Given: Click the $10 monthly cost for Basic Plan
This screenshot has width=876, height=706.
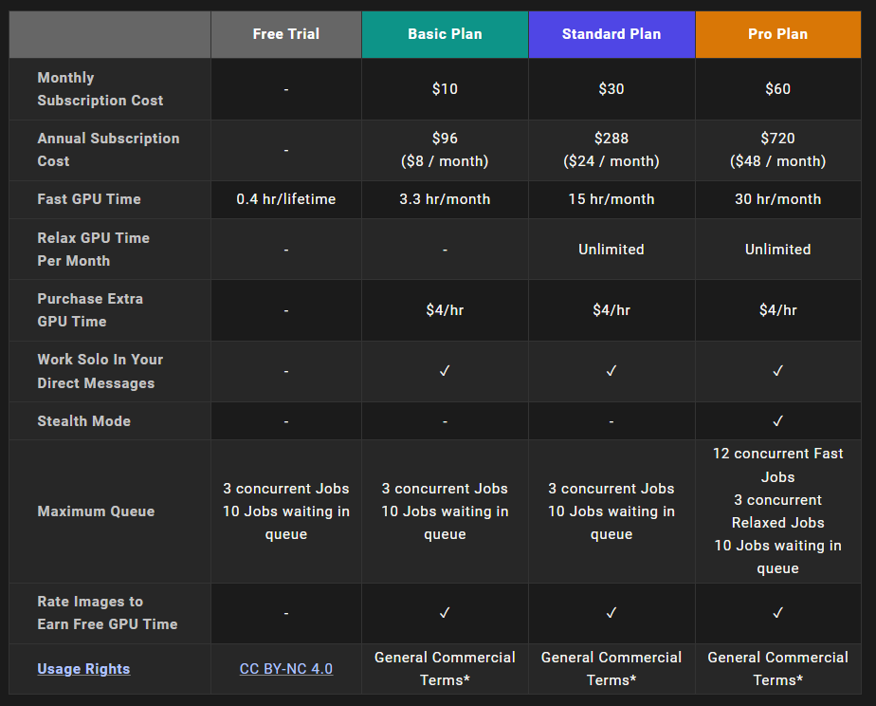Looking at the screenshot, I should tap(445, 89).
